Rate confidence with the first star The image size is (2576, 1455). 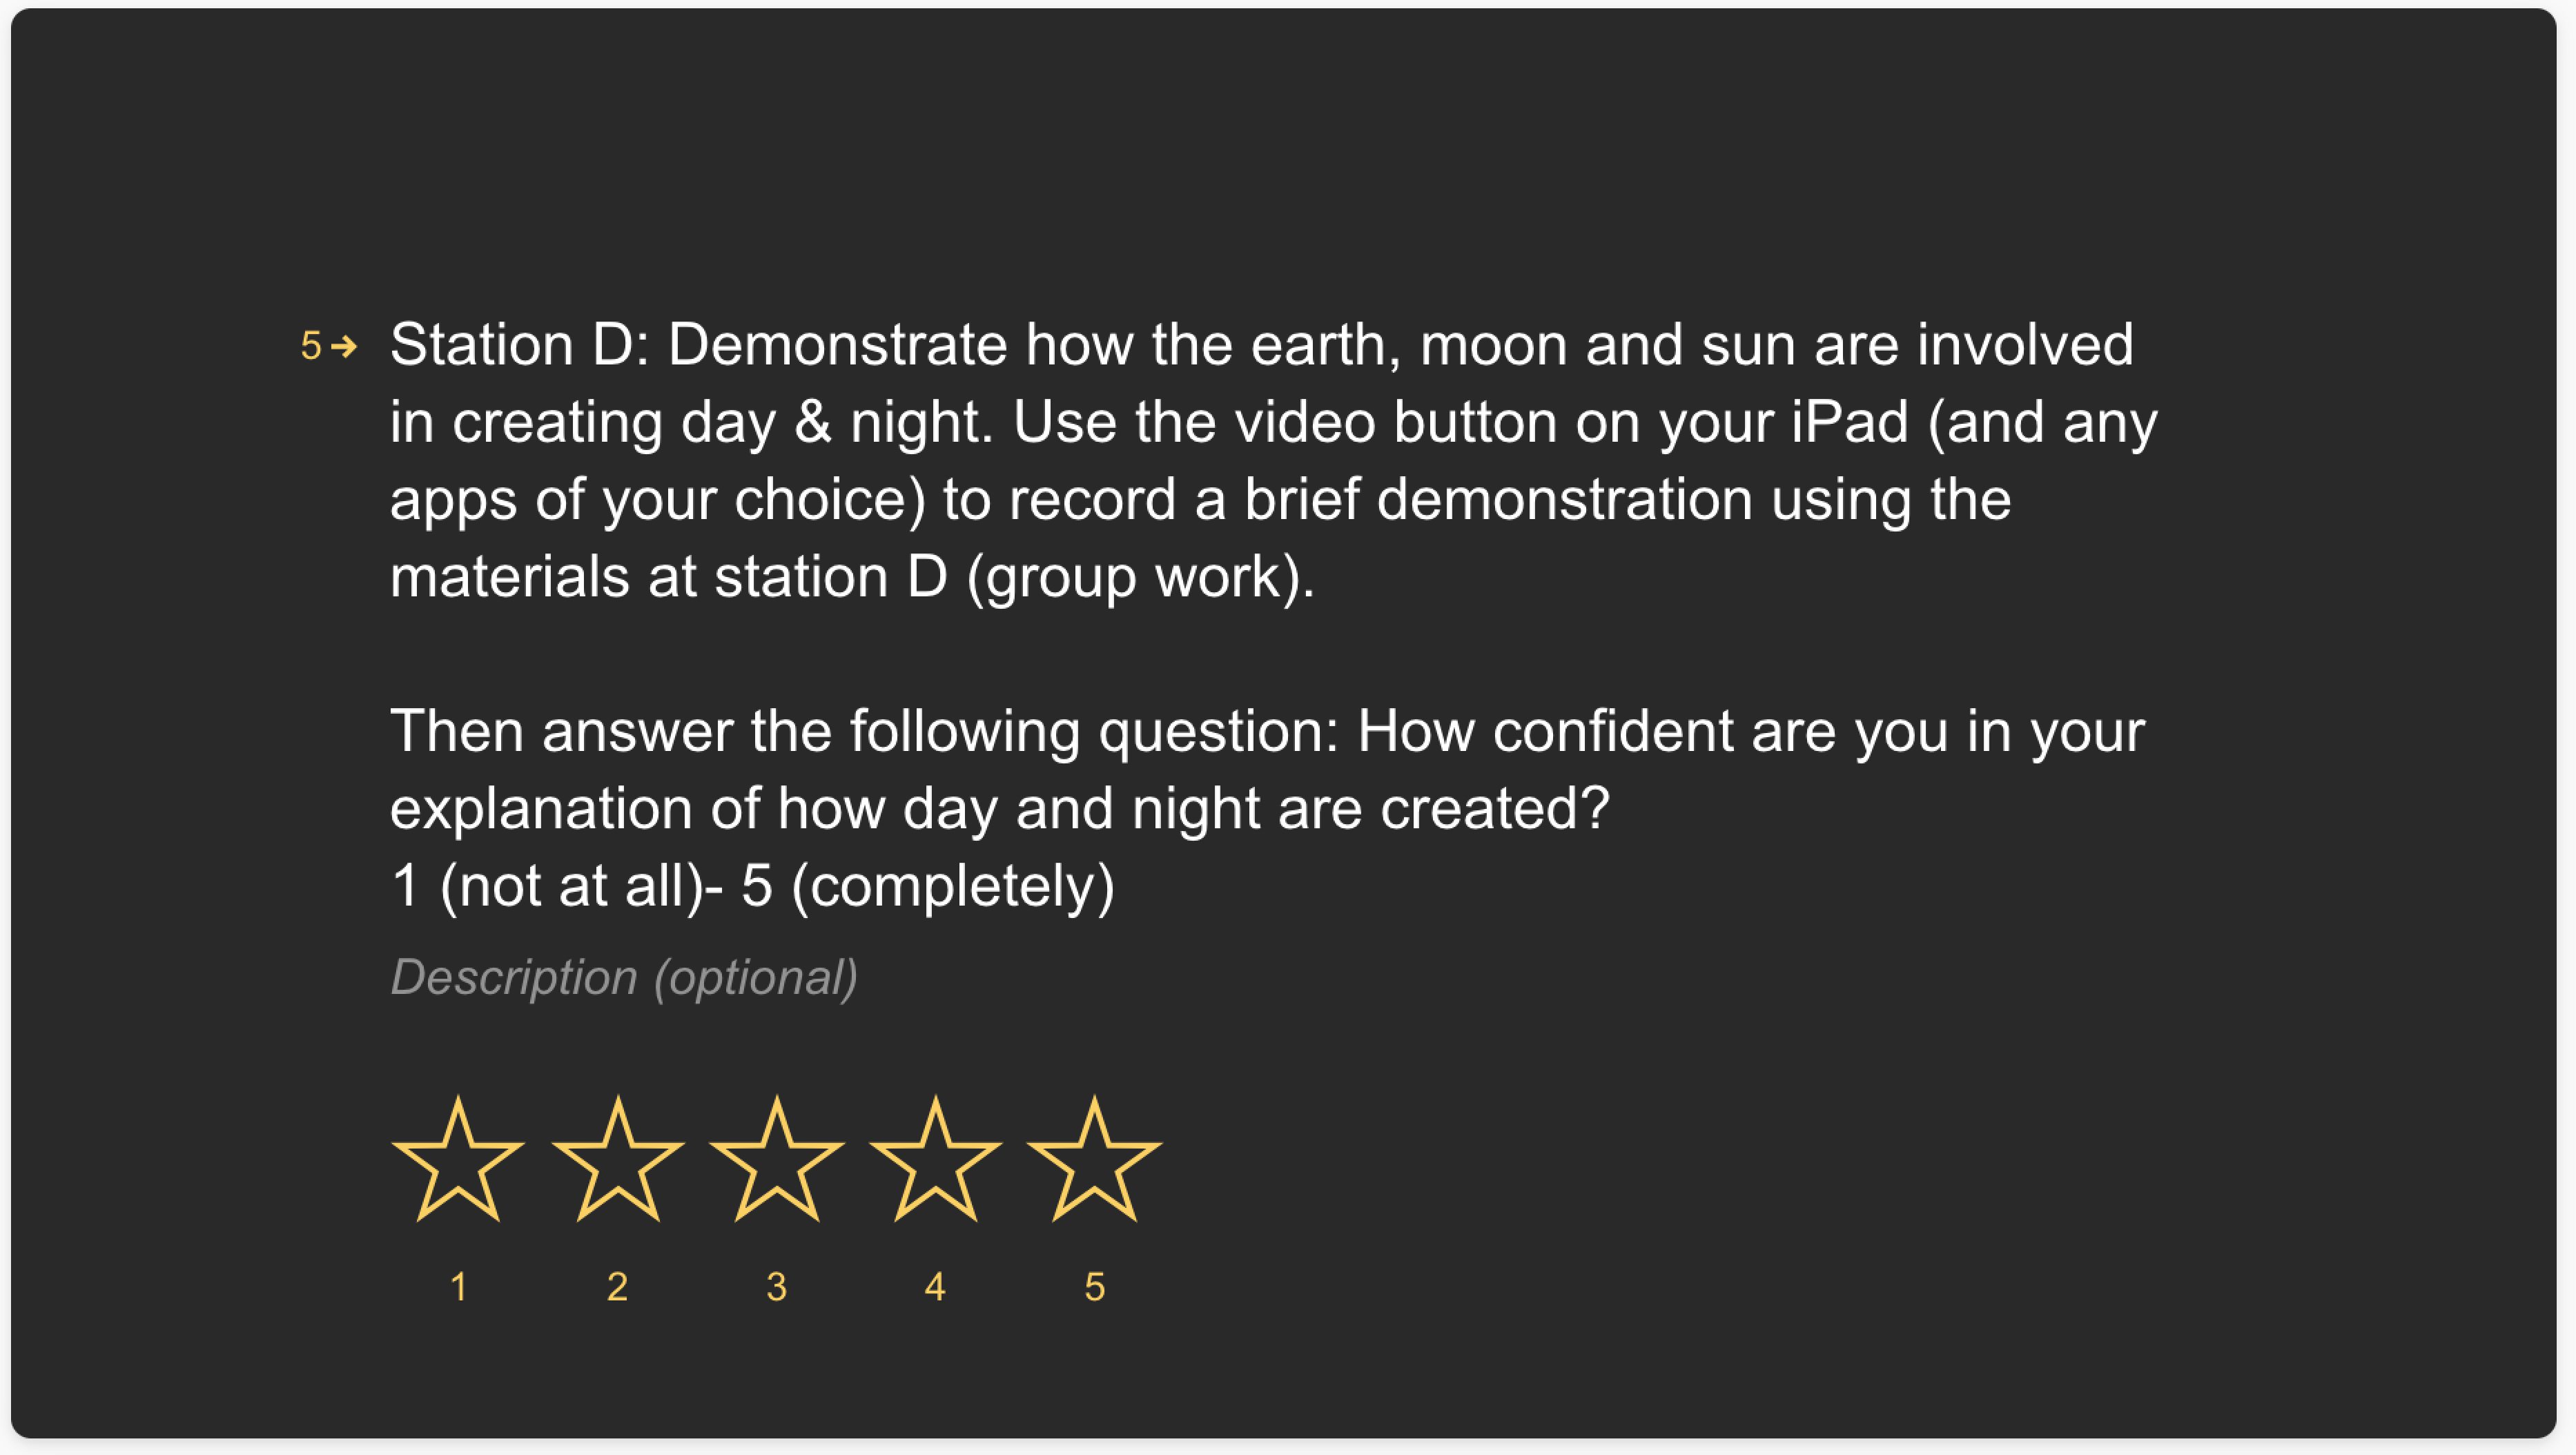click(x=458, y=1160)
